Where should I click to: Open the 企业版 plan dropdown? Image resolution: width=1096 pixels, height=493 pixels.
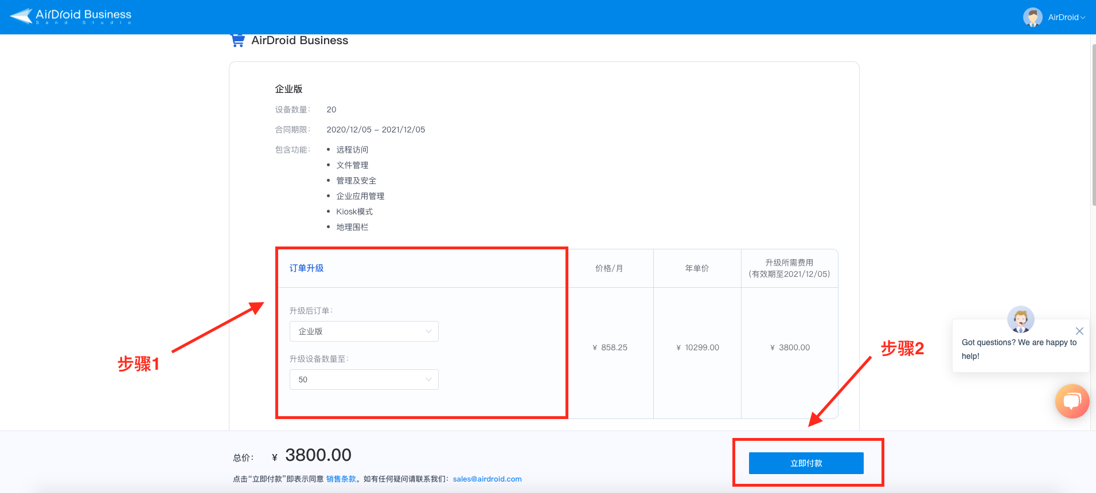click(364, 331)
